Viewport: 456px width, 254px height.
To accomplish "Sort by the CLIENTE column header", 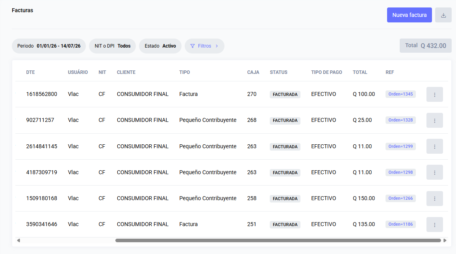I will [x=126, y=72].
